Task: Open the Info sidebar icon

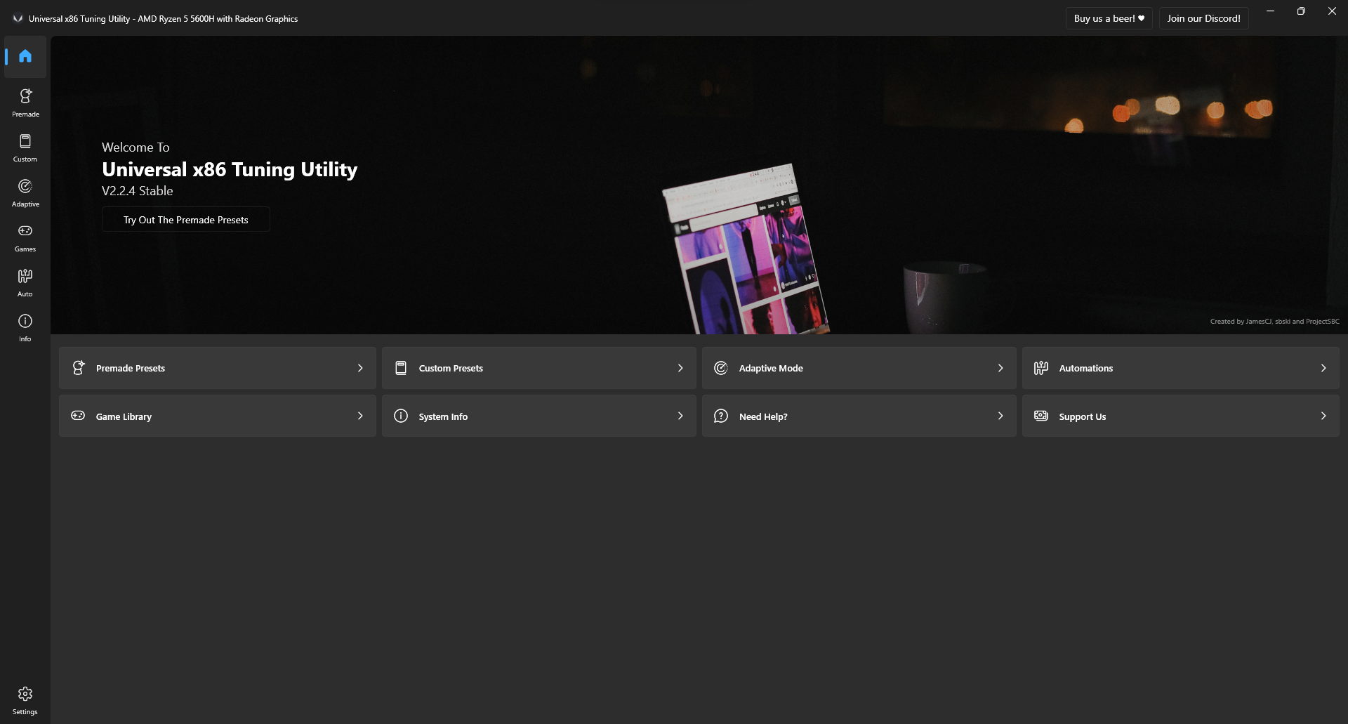Action: click(x=25, y=321)
